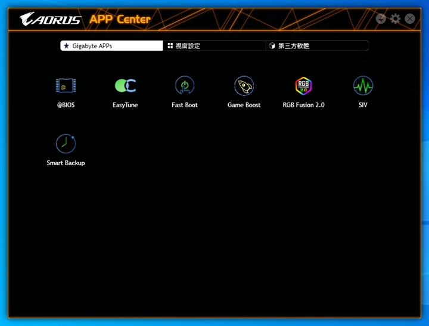Switch to the 視窗設定 tab
Viewport: 429px width, 326px height.
214,46
